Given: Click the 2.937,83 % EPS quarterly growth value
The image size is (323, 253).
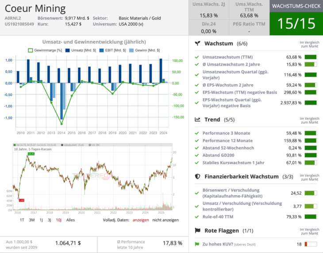Looking at the screenshot, I should pyautogui.click(x=291, y=103).
